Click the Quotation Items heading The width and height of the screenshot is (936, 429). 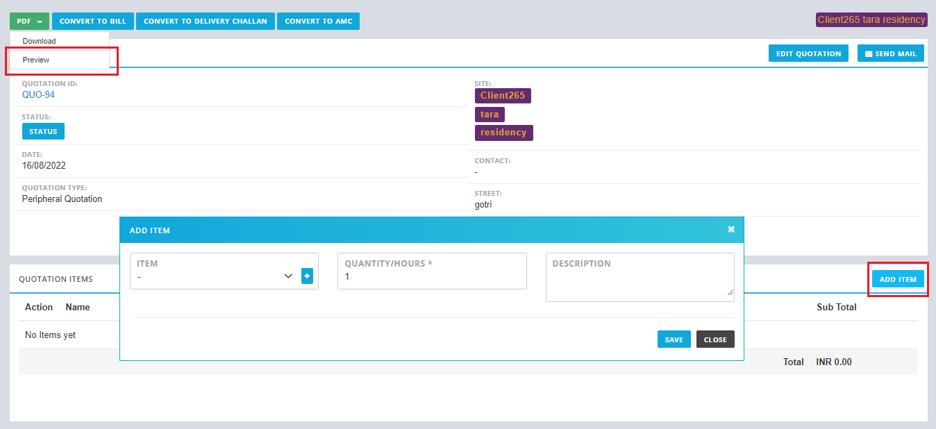point(56,279)
